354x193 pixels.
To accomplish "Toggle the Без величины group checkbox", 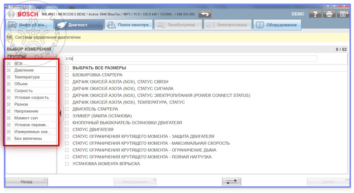I will 9,138.
